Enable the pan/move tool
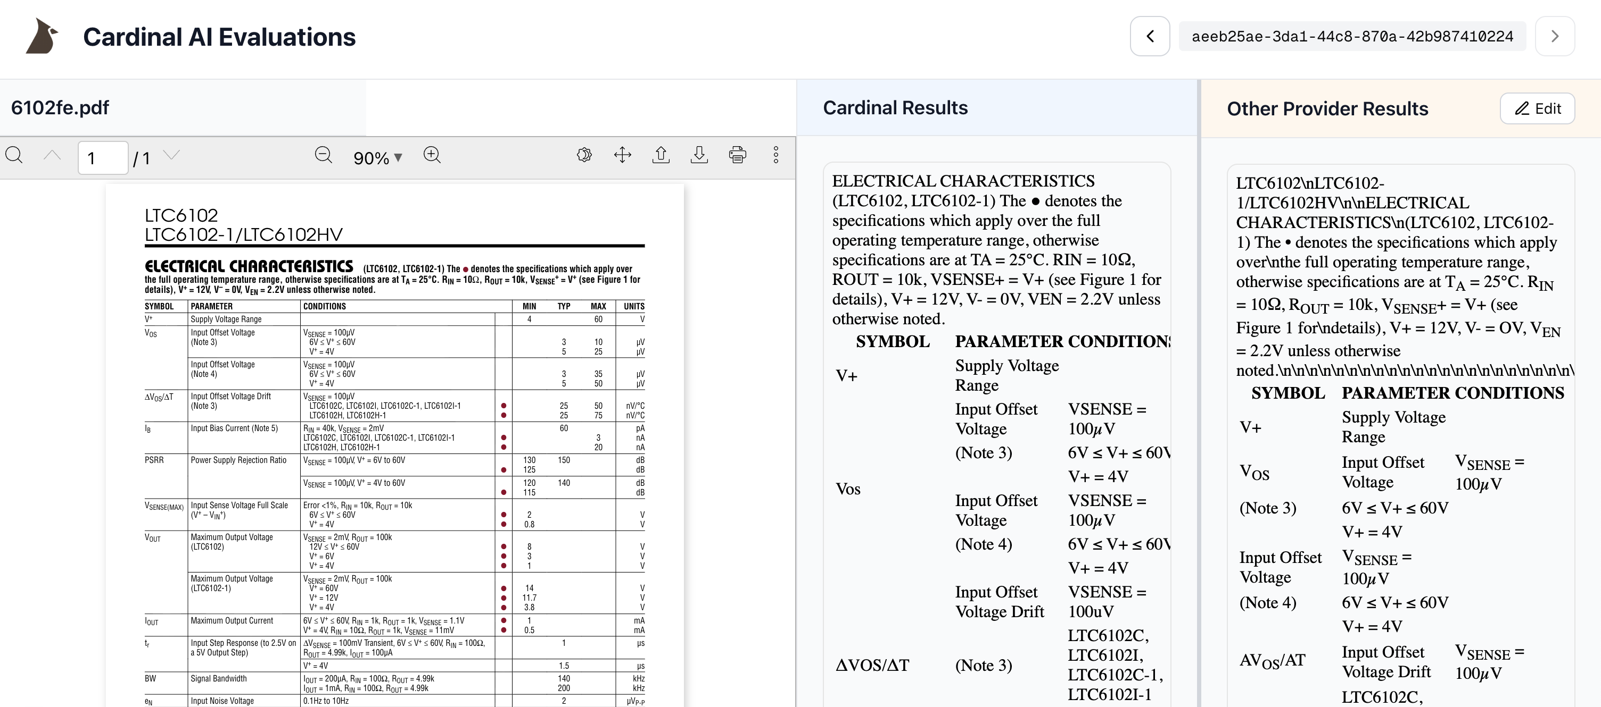Screen dimensions: 1601x707 622,155
